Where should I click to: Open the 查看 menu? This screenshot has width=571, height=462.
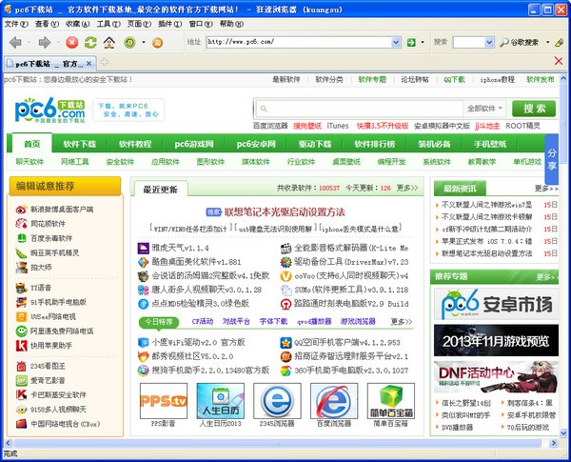pos(47,24)
